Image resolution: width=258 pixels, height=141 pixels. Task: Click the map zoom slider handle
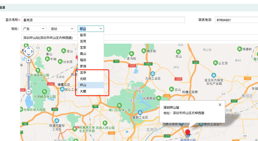(x=28, y=75)
